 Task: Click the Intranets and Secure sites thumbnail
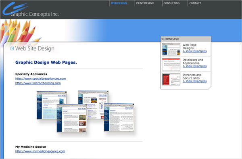pos(171,79)
